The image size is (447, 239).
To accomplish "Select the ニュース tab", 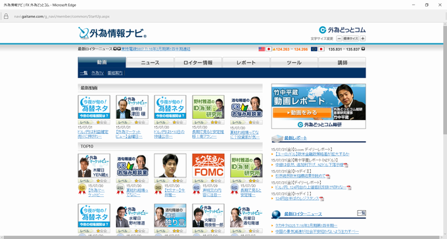I will (150, 62).
